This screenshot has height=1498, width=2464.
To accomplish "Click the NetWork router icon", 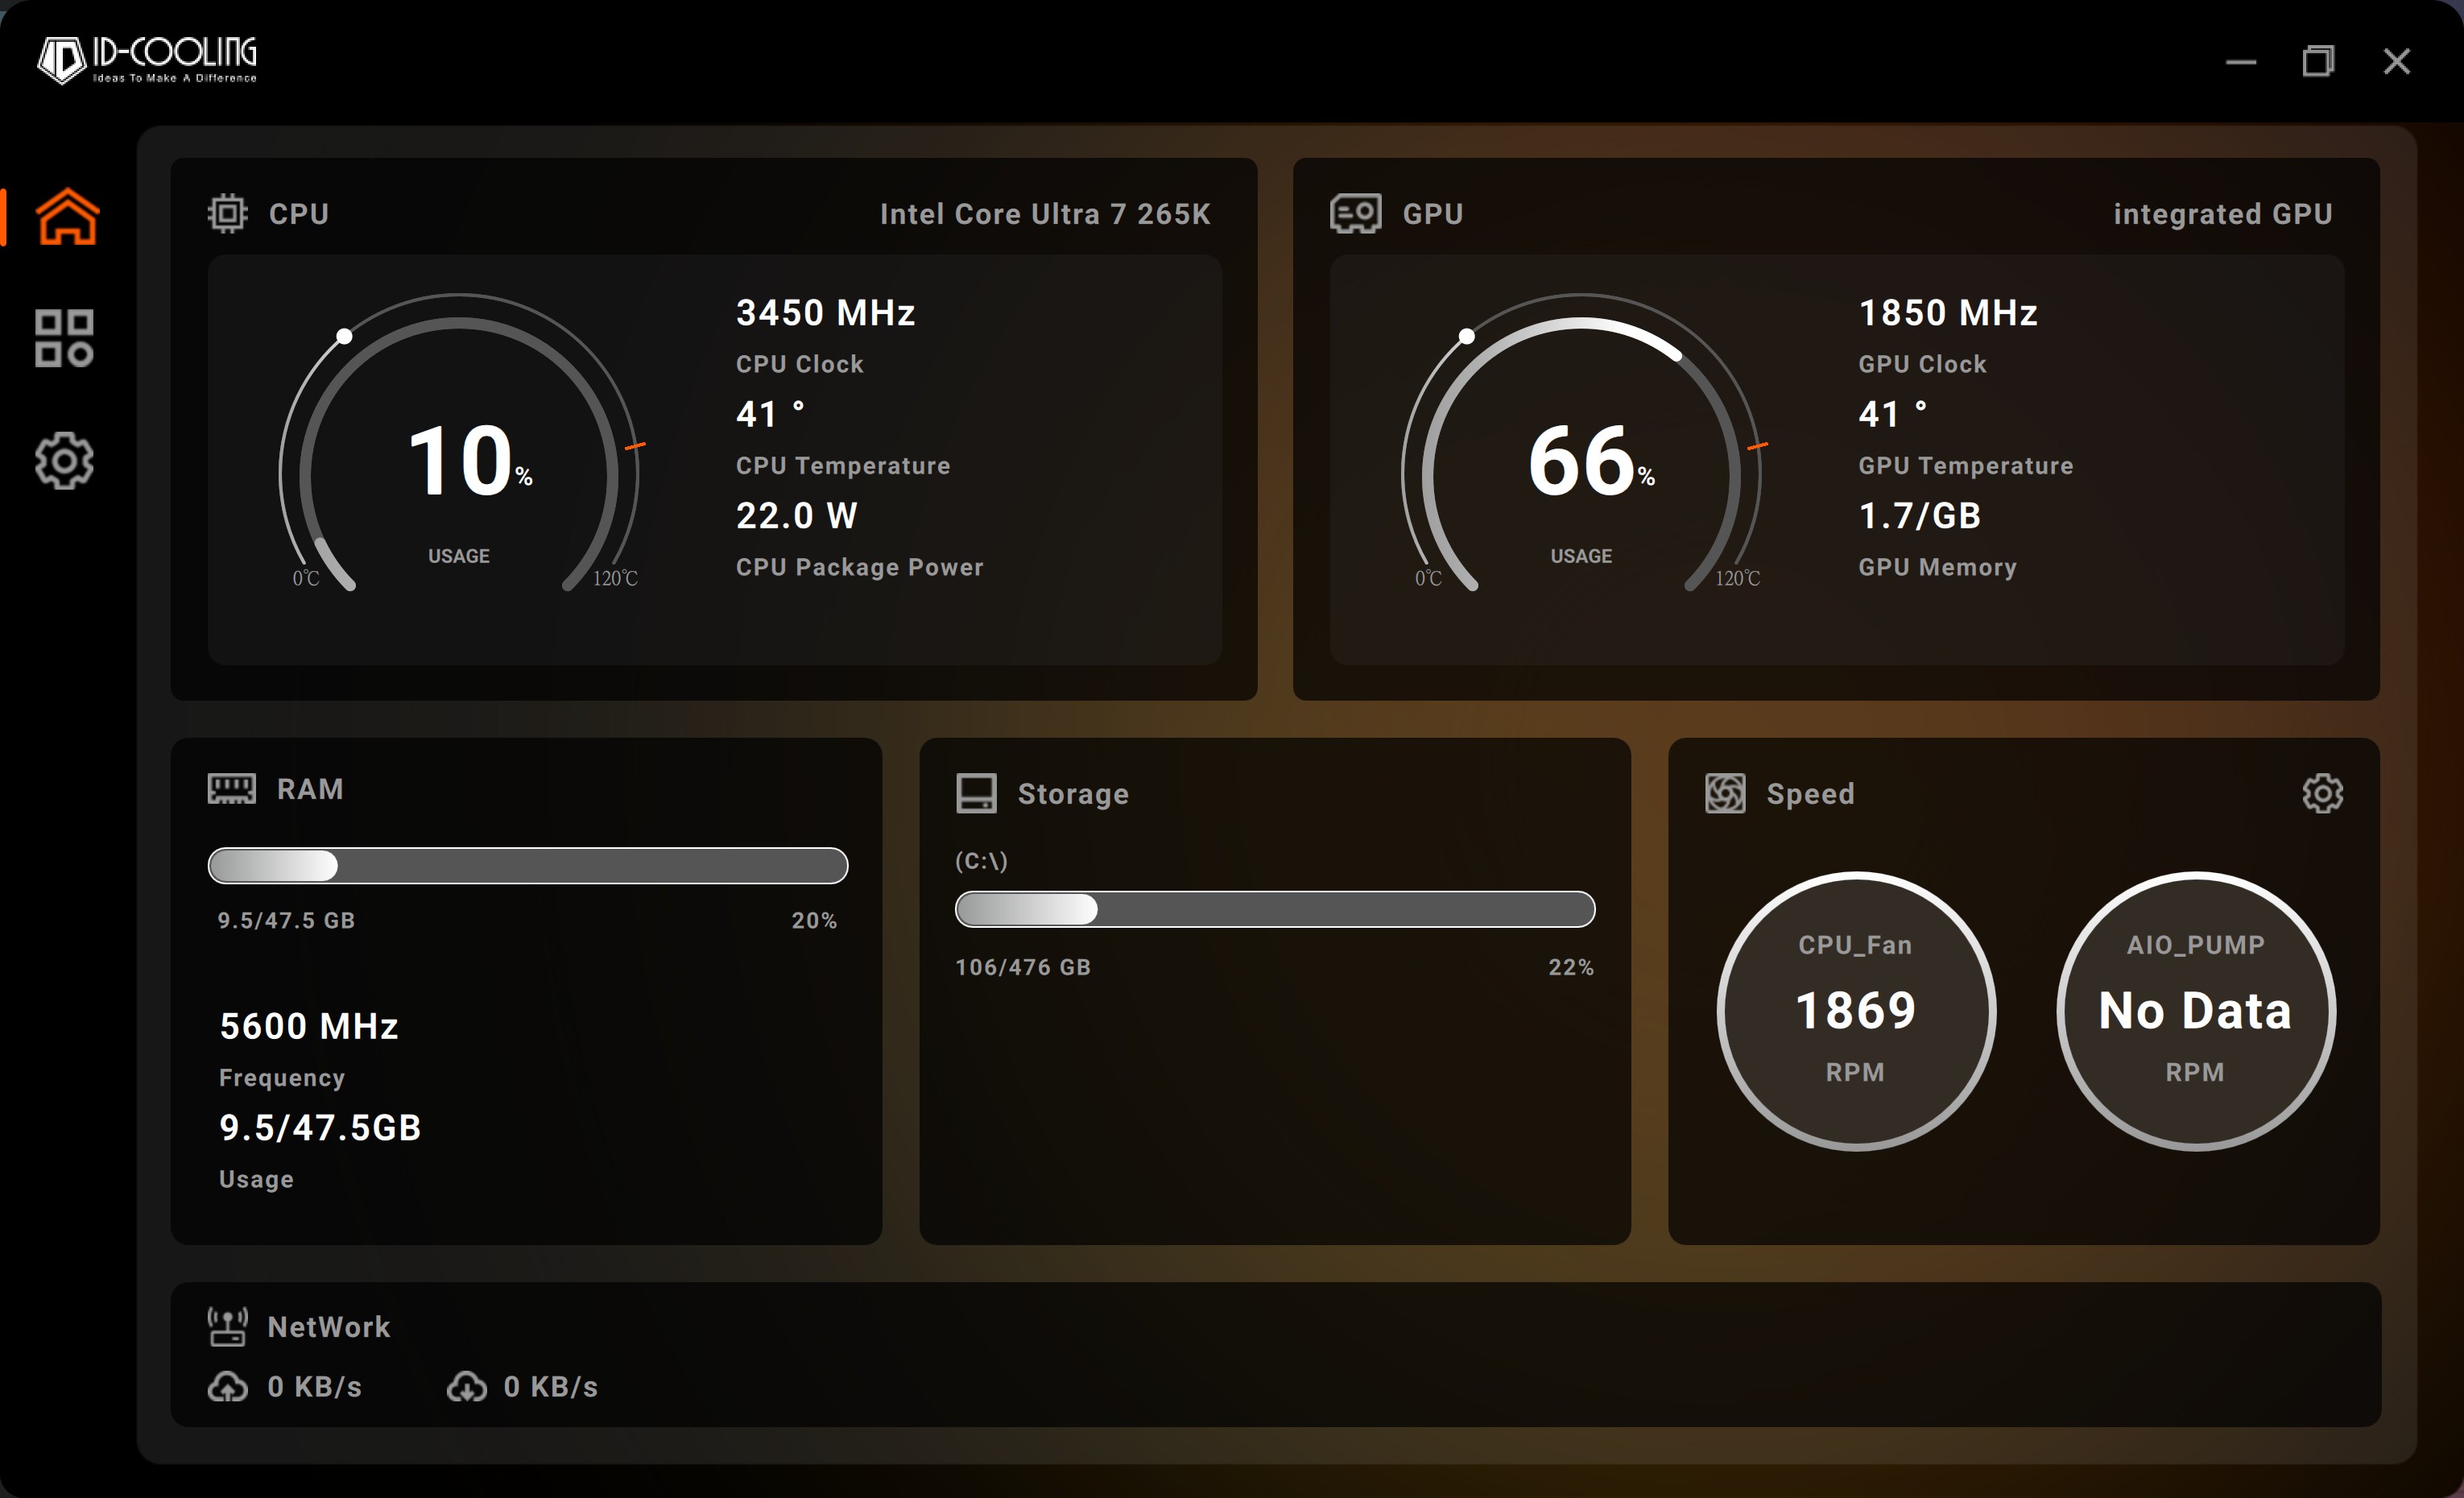I will [227, 1326].
